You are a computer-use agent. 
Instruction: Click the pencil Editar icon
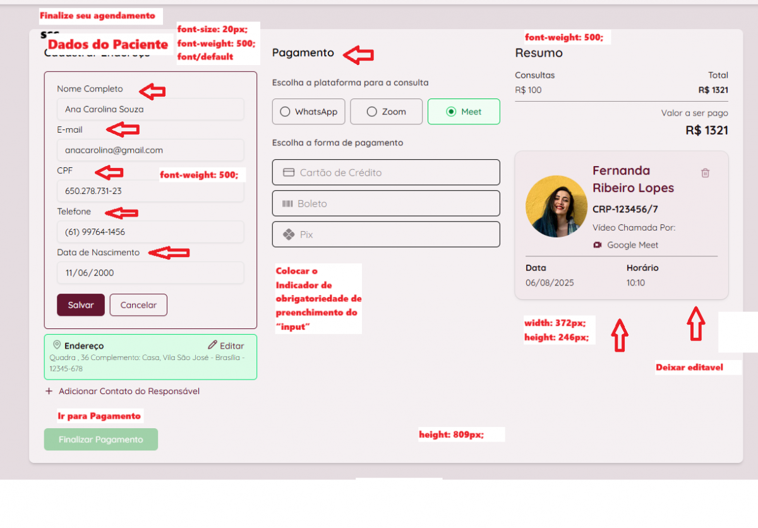pyautogui.click(x=213, y=345)
